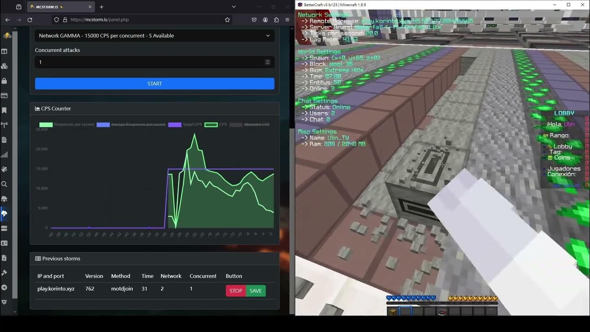Screen dimensions: 590x332
Task: Open the padlock icon in sidebar
Action: (4, 81)
